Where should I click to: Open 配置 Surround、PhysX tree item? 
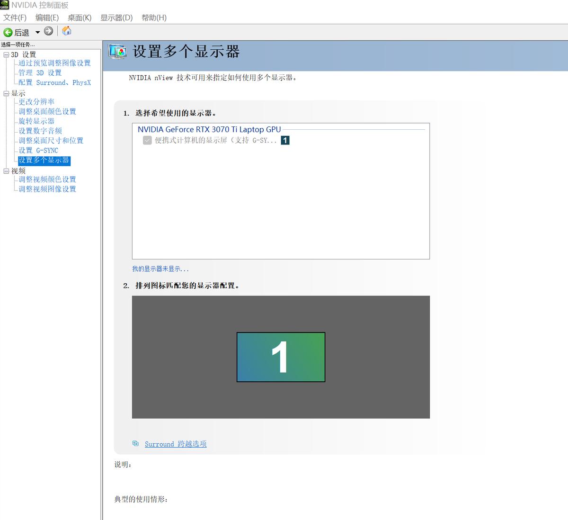pyautogui.click(x=54, y=82)
